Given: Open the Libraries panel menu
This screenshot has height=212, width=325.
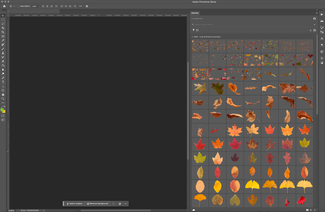Looking at the screenshot, I should pos(316,13).
